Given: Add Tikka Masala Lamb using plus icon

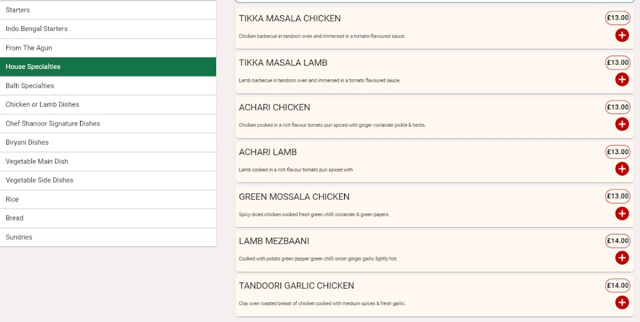Looking at the screenshot, I should [x=622, y=80].
